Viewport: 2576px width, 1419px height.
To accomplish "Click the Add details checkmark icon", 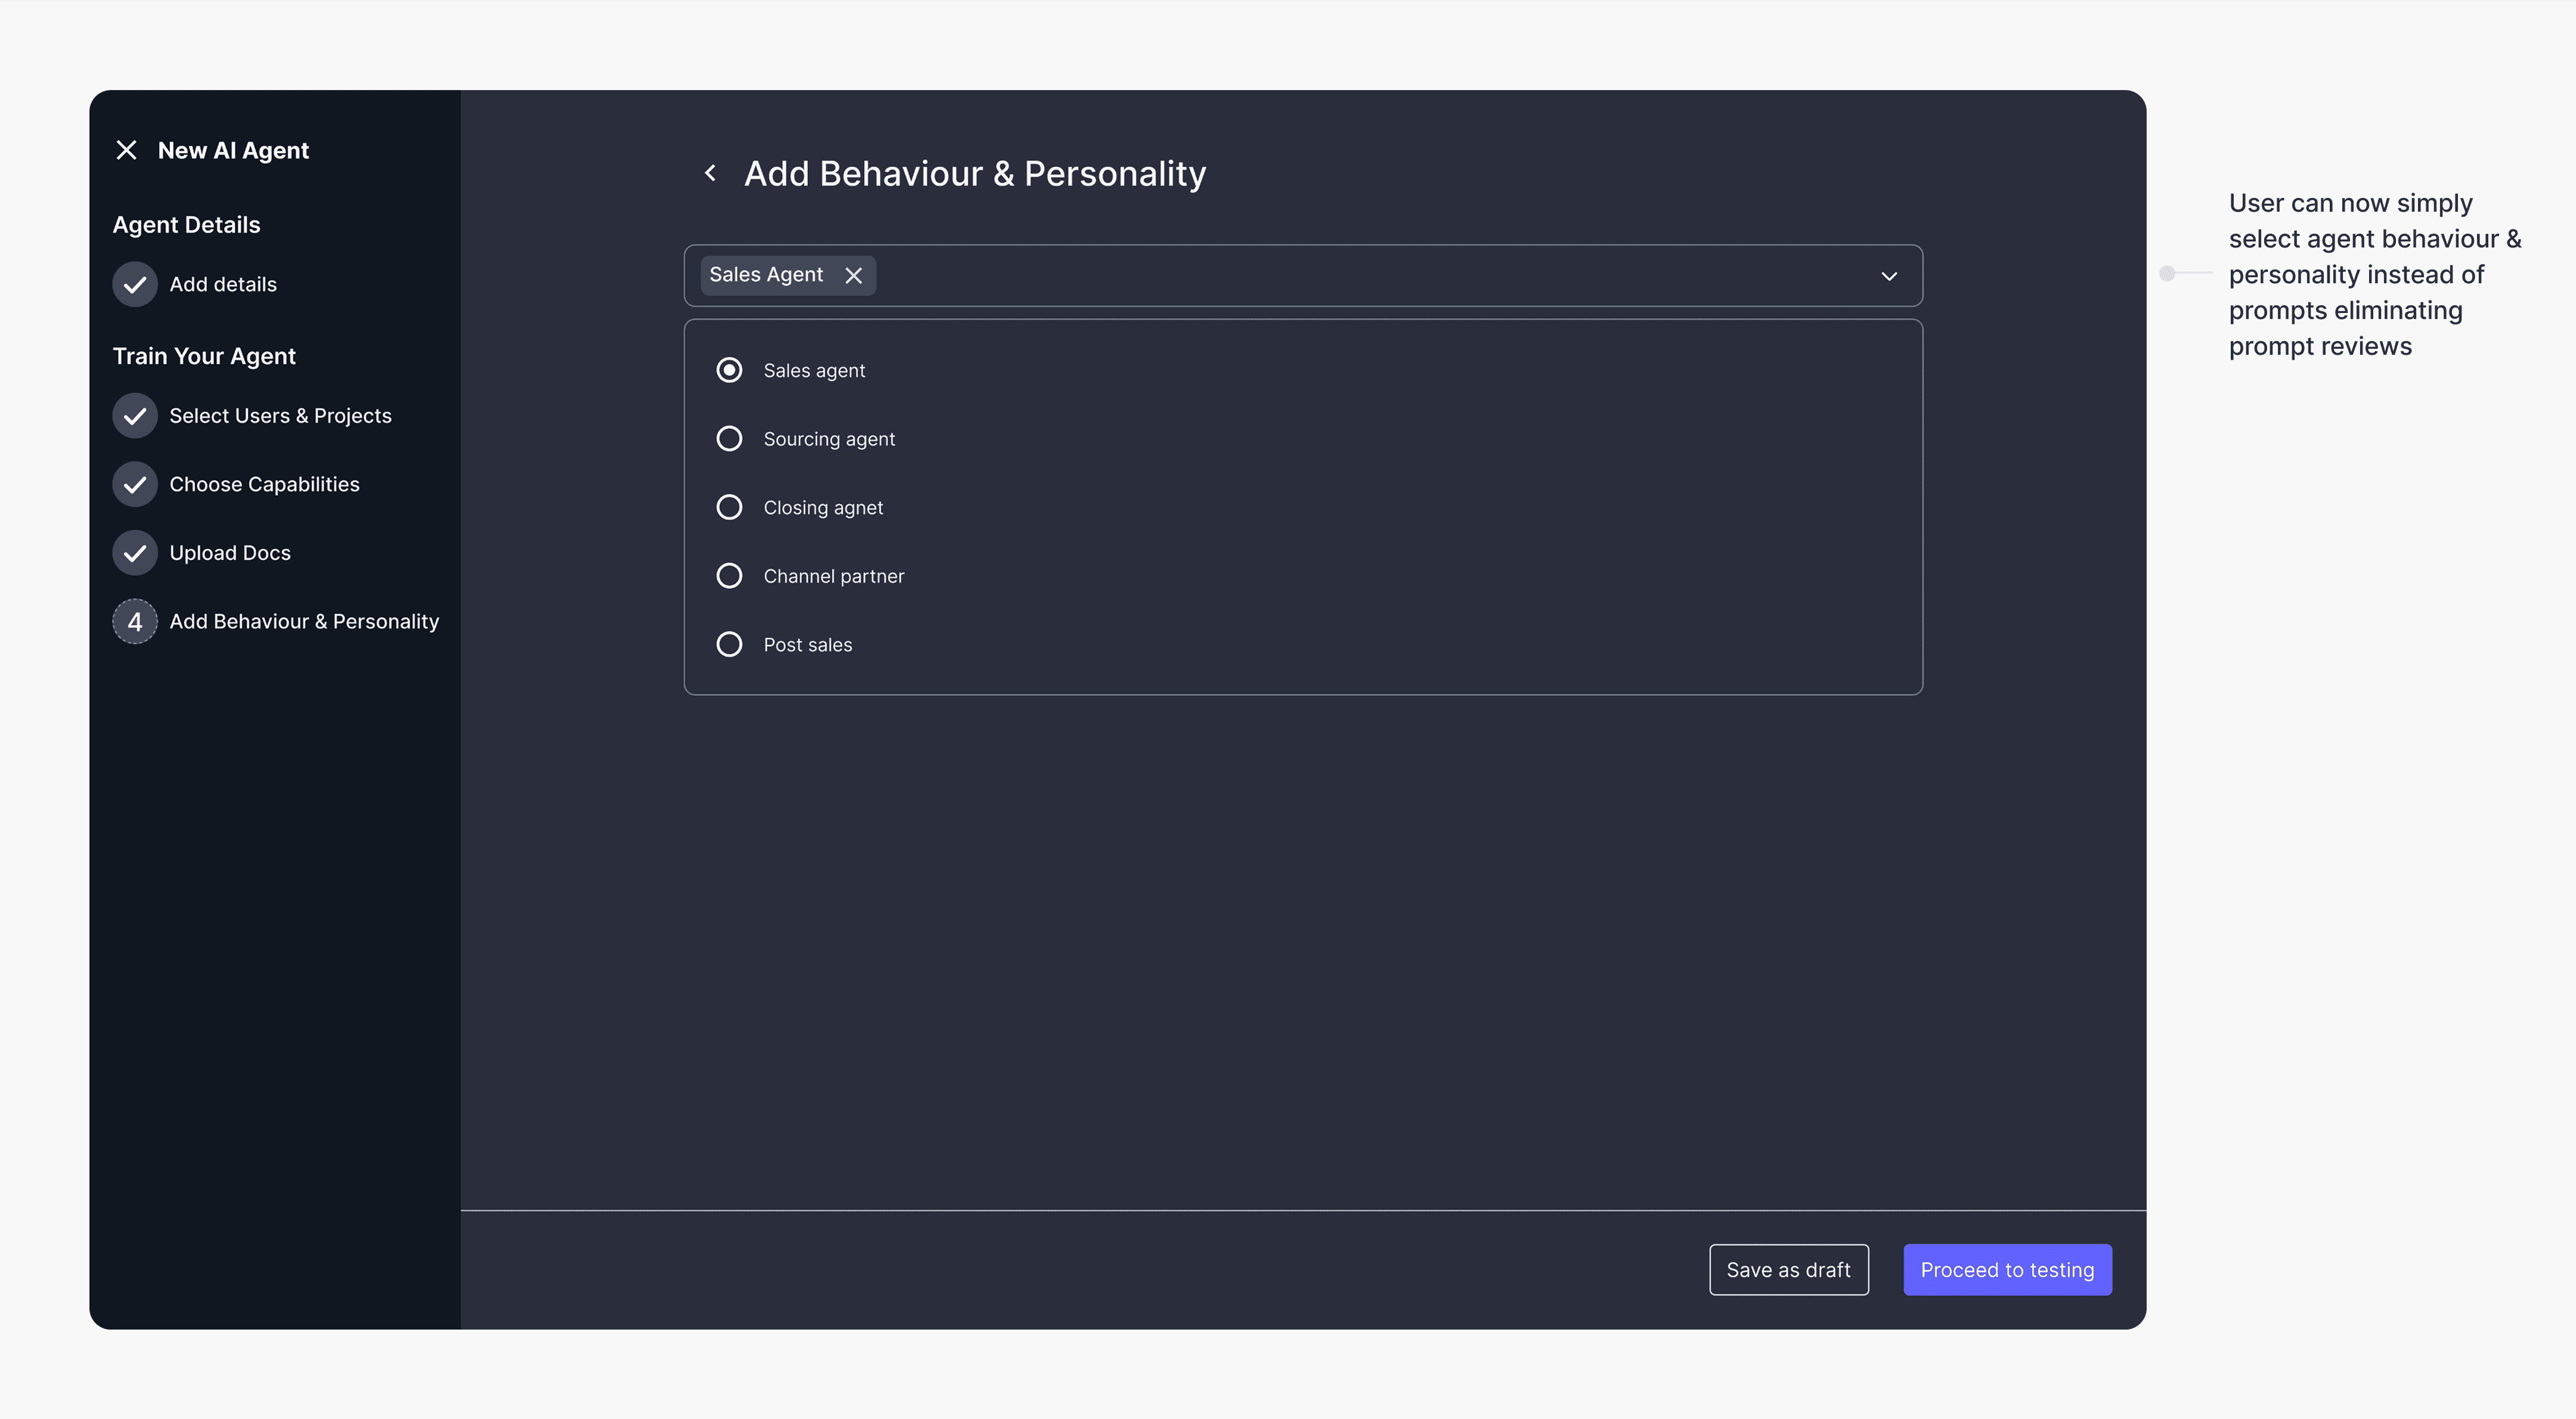I will (135, 284).
